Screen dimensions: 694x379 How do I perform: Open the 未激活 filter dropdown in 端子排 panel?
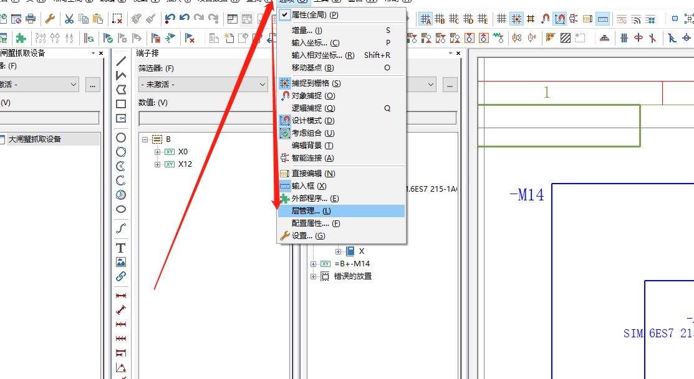pyautogui.click(x=203, y=84)
